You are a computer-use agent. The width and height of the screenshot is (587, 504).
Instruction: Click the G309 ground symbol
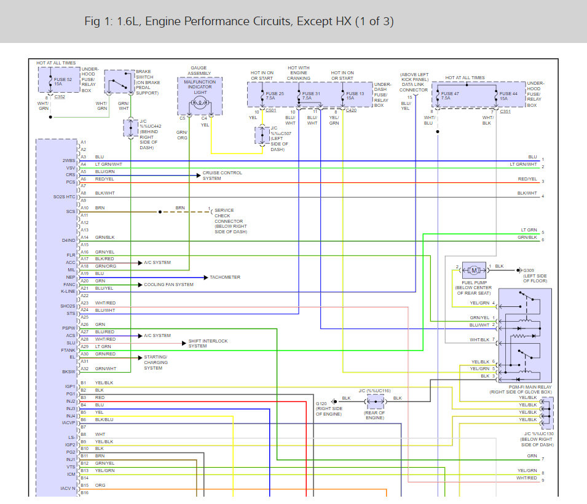pos(518,269)
